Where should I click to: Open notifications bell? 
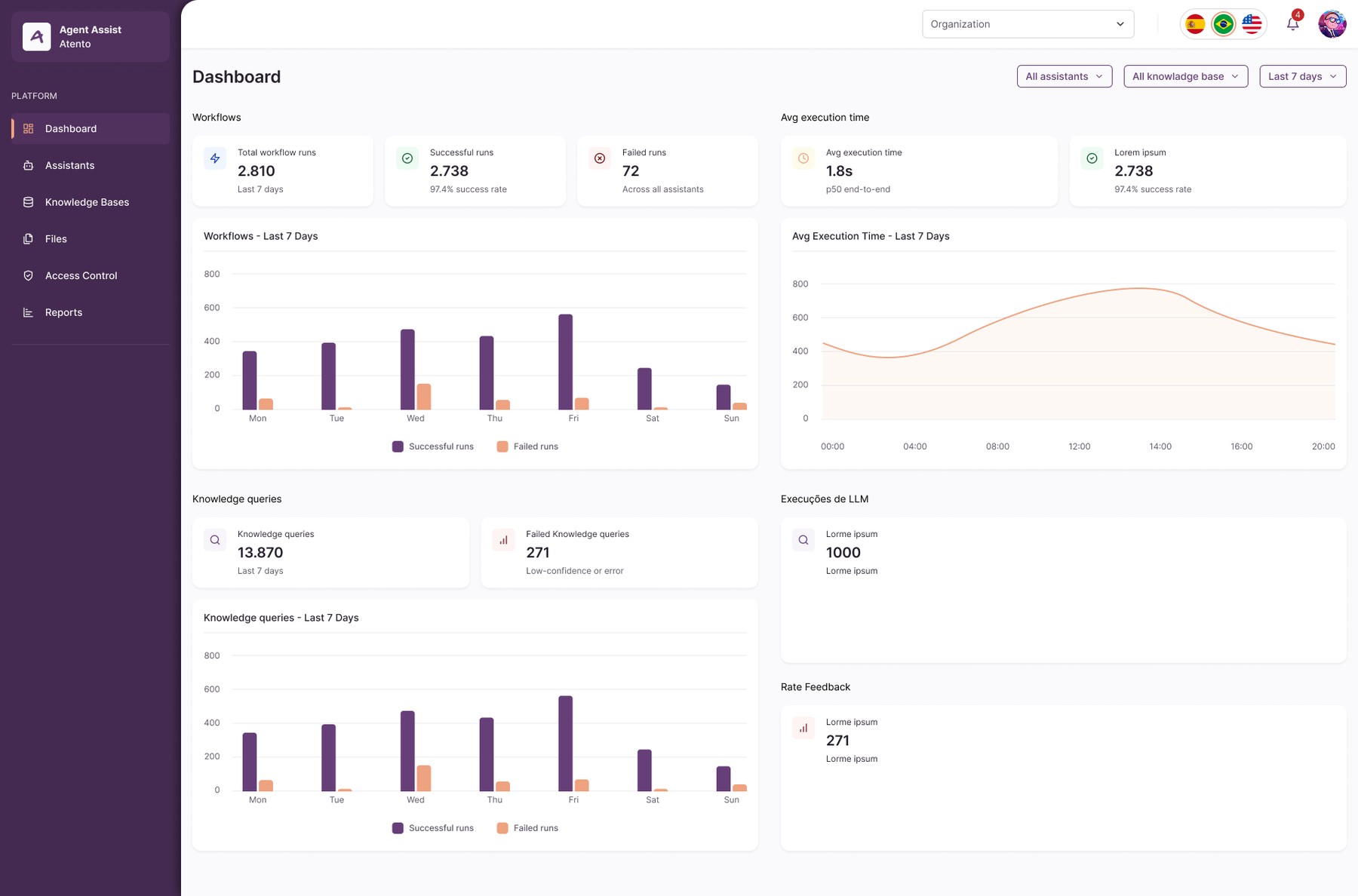point(1293,23)
